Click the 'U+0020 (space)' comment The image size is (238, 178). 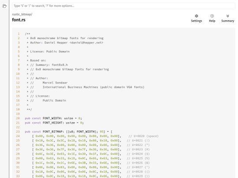pos(143,136)
